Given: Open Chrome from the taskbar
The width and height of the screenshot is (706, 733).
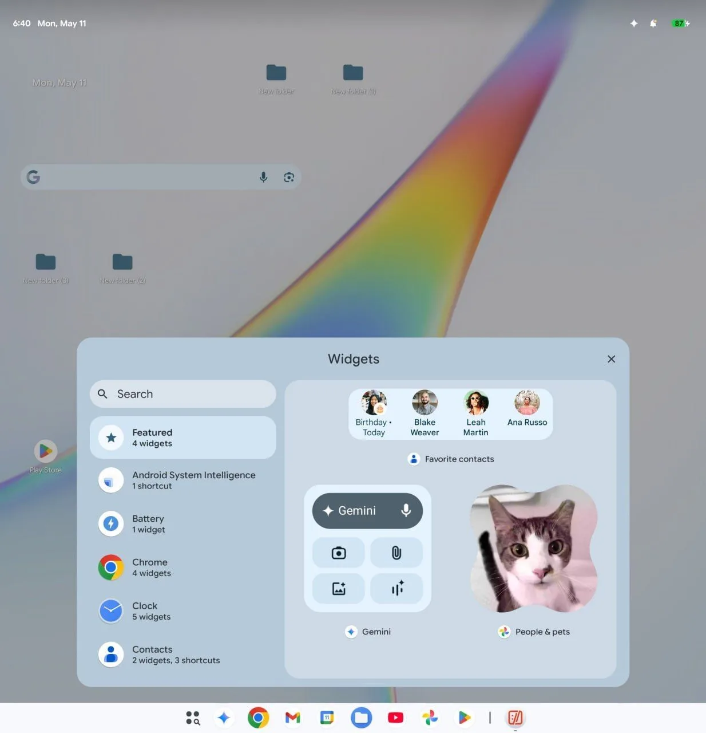Looking at the screenshot, I should 258,718.
